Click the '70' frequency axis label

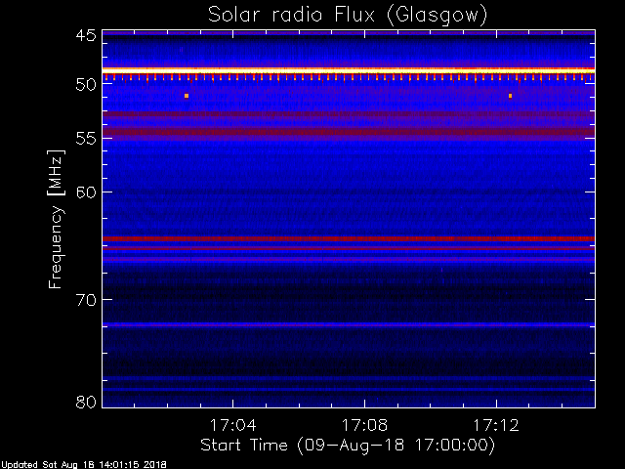click(x=86, y=300)
